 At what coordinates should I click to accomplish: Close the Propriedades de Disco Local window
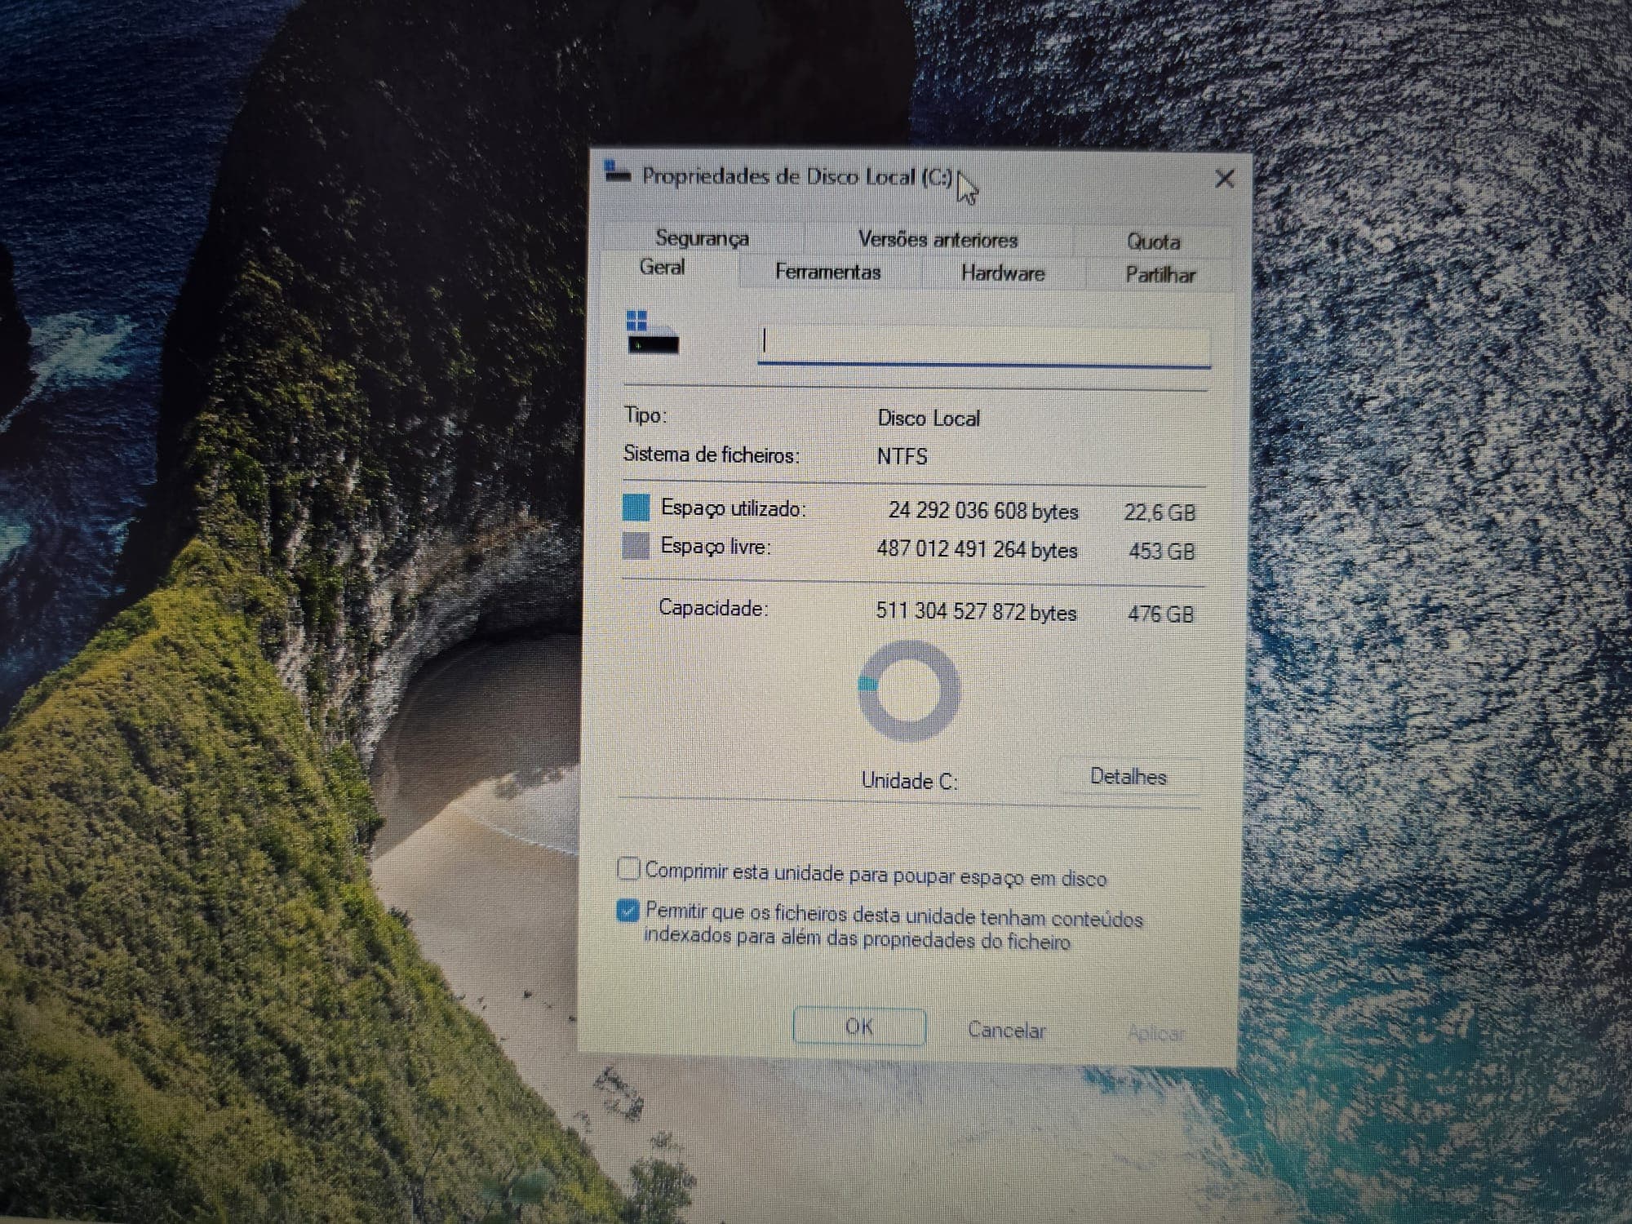[1224, 179]
